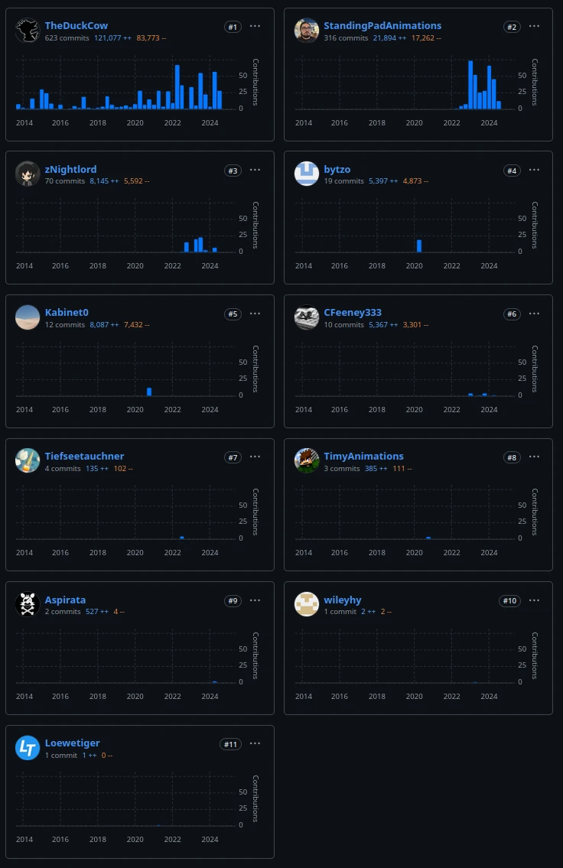This screenshot has width=563, height=868.
Task: Click Loewetiger's blue LT avatar
Action: (28, 748)
